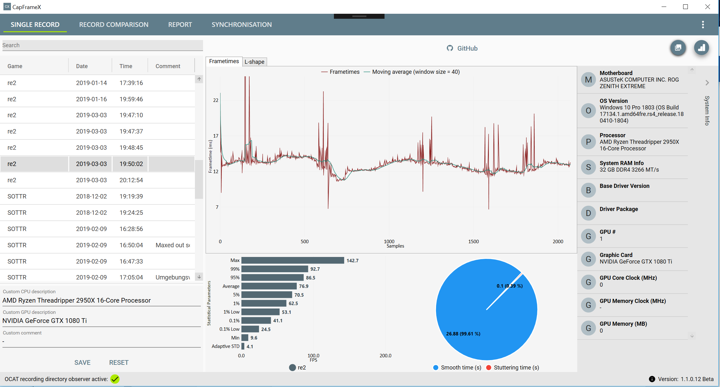
Task: Collapse the System Info side panel chevron
Action: pos(707,83)
